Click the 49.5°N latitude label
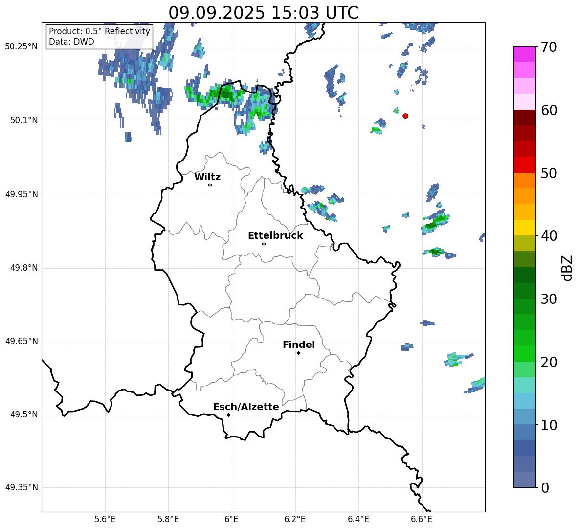This screenshot has width=579, height=529. point(24,414)
